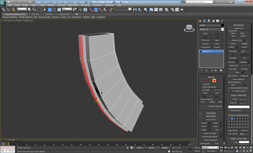Toggle the Percent Snap icon

(x=101, y=9)
